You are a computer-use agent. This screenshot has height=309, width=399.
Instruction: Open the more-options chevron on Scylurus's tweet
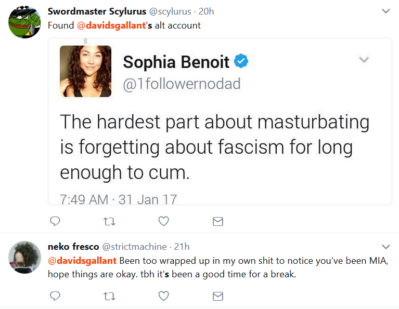(386, 11)
